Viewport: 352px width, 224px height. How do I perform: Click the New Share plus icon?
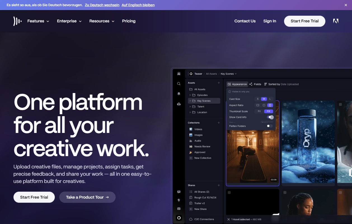191,209
